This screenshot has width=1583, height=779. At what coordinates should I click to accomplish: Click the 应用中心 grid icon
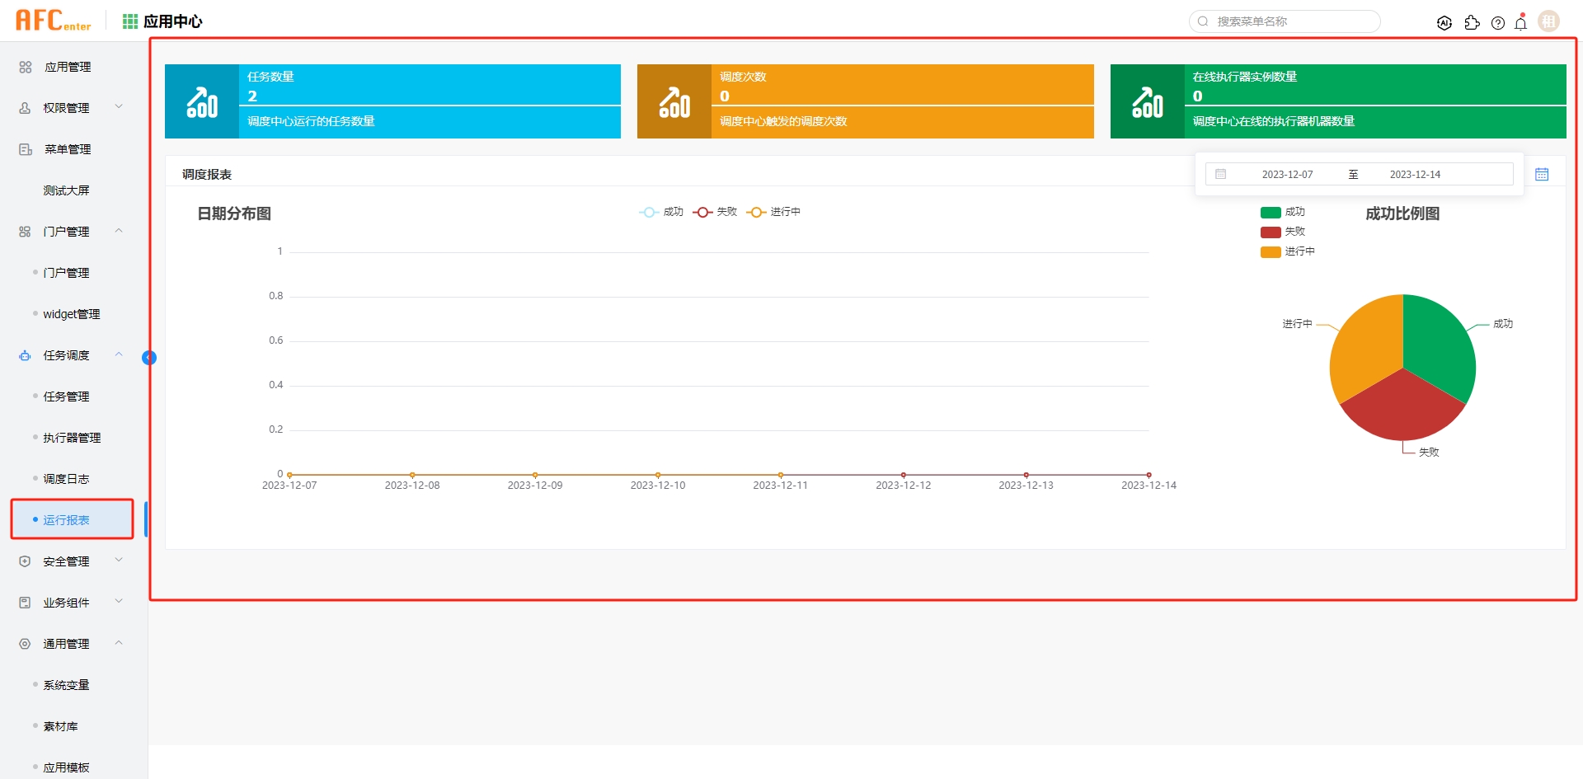(x=130, y=21)
